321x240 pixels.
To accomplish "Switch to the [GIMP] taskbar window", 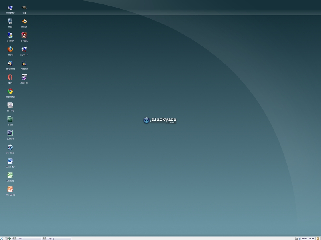I will (26, 238).
